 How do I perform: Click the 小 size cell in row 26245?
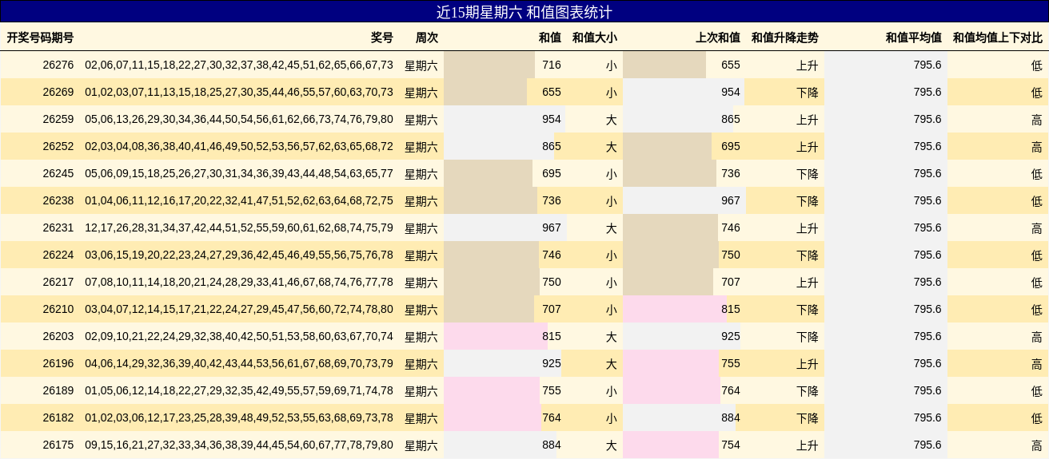pos(611,174)
